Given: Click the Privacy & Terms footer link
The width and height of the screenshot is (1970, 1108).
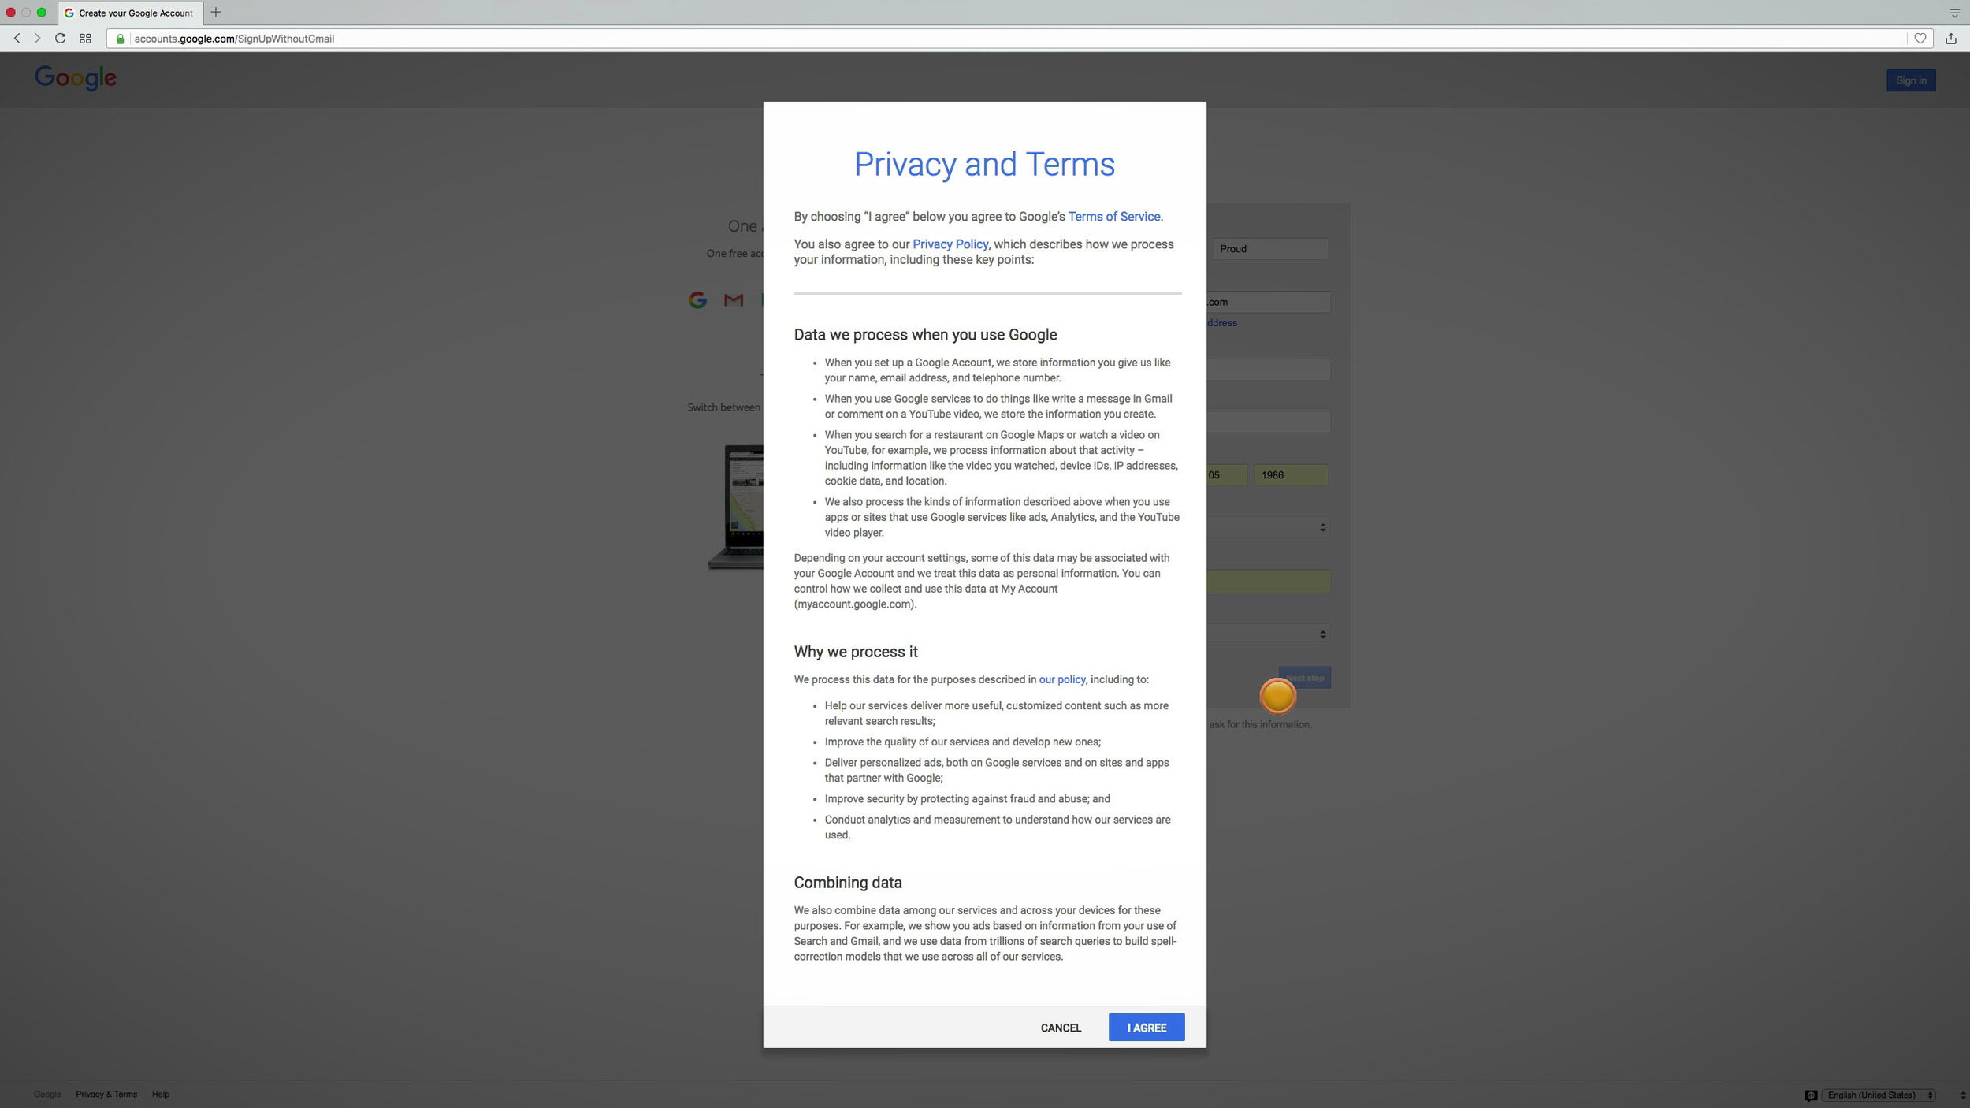Looking at the screenshot, I should point(106,1094).
